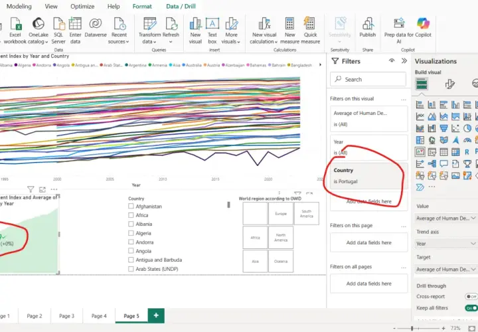This screenshot has height=332, width=478.
Task: Open the Data / Drill tab
Action: (181, 7)
